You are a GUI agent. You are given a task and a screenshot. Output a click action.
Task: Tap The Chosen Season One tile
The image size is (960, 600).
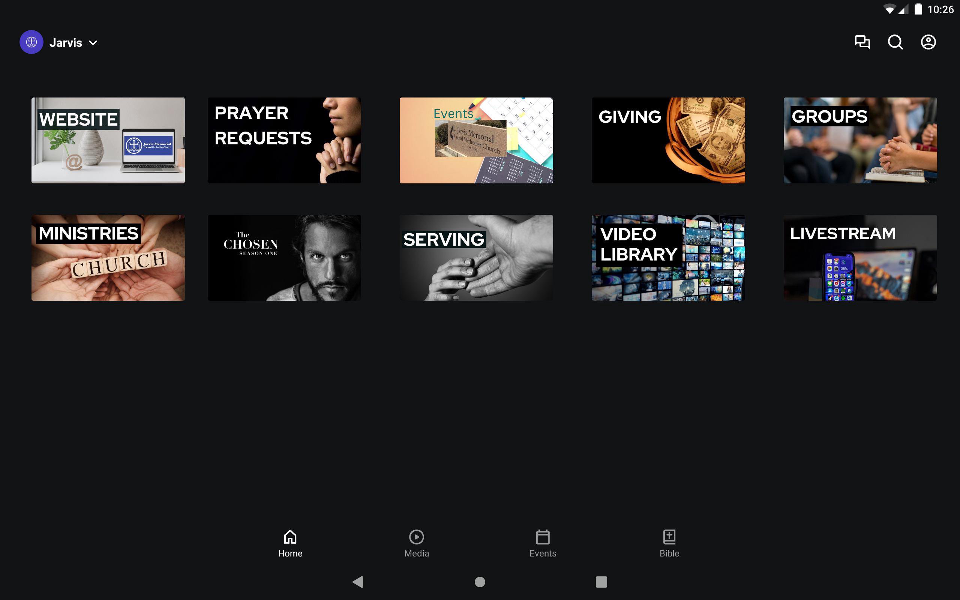(x=284, y=258)
